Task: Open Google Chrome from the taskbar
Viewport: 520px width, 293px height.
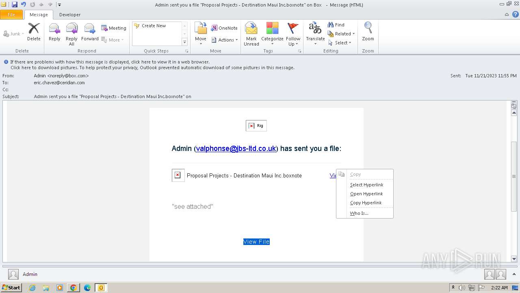Action: 74,288
